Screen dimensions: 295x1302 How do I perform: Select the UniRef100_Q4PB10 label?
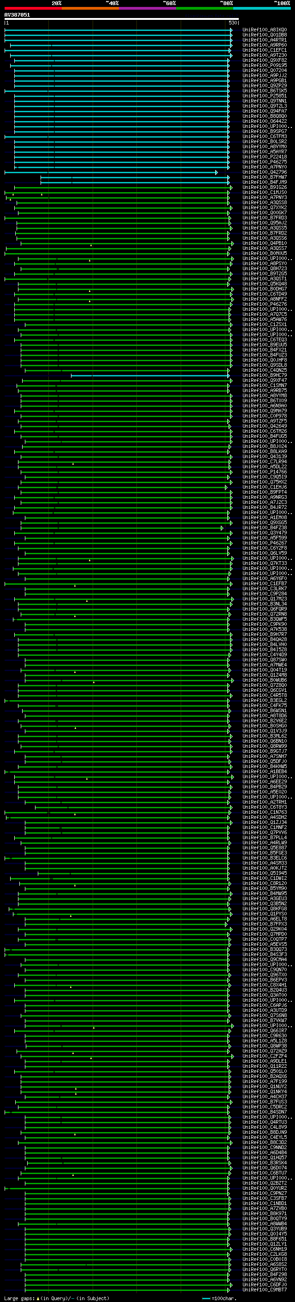pyautogui.click(x=265, y=243)
